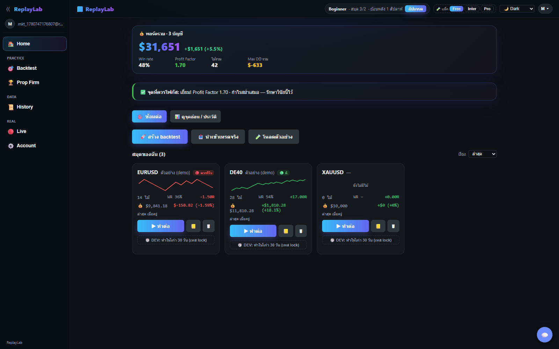Click the DEV 30-day button on the DE40 card

pyautogui.click(x=268, y=245)
